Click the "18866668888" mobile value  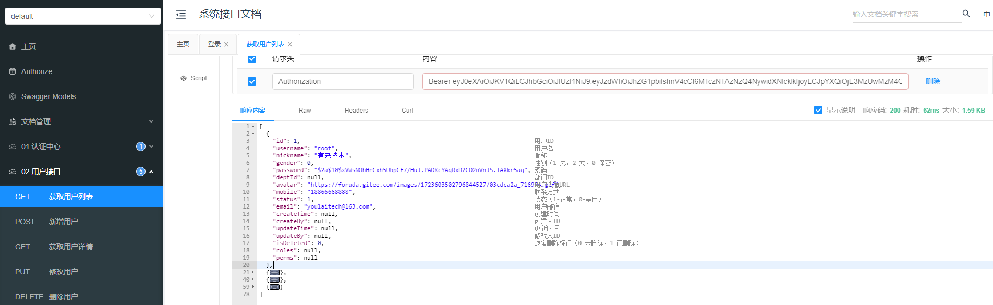(x=331, y=192)
